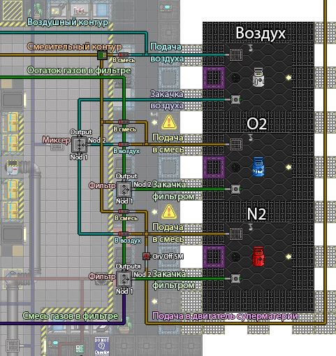Toggle the top В смесь pump near Смесительный контур
Image resolution: width=336 pixels, height=356 pixels.
click(x=124, y=55)
